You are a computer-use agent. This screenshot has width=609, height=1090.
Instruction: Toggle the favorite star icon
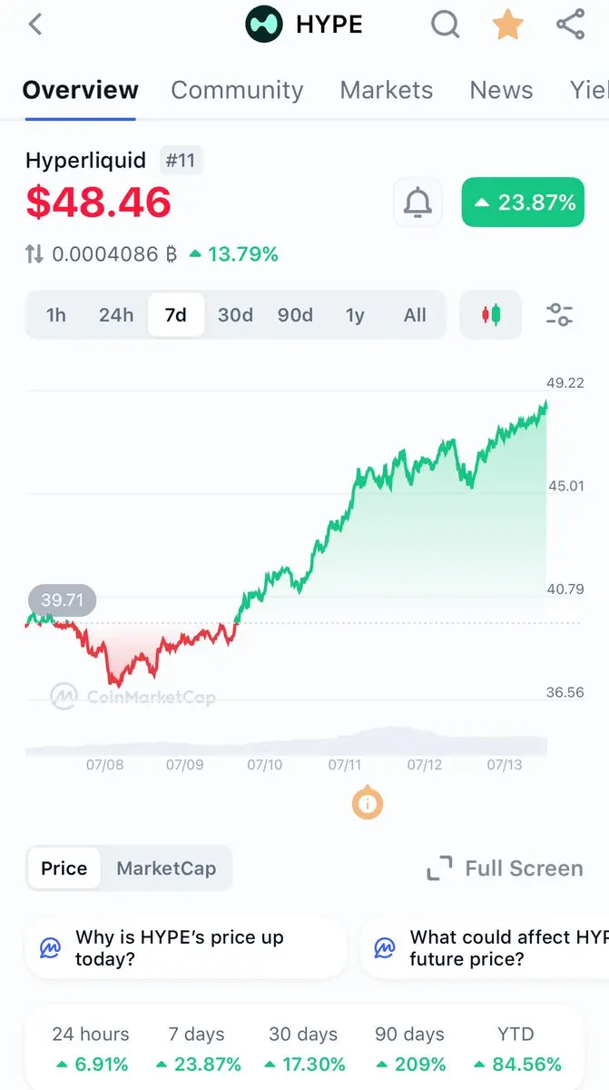pyautogui.click(x=507, y=25)
